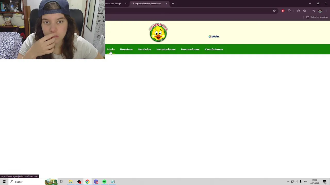Open the volume tray icon
The image size is (330, 185).
296,182
